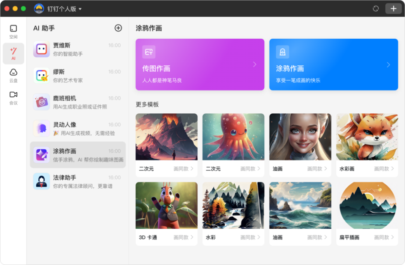This screenshot has height=265, width=405.
Task: Open the 水彩画 fox template thumbnail
Action: point(367,137)
